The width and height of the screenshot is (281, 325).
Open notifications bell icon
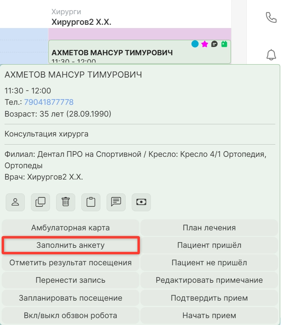tap(271, 55)
